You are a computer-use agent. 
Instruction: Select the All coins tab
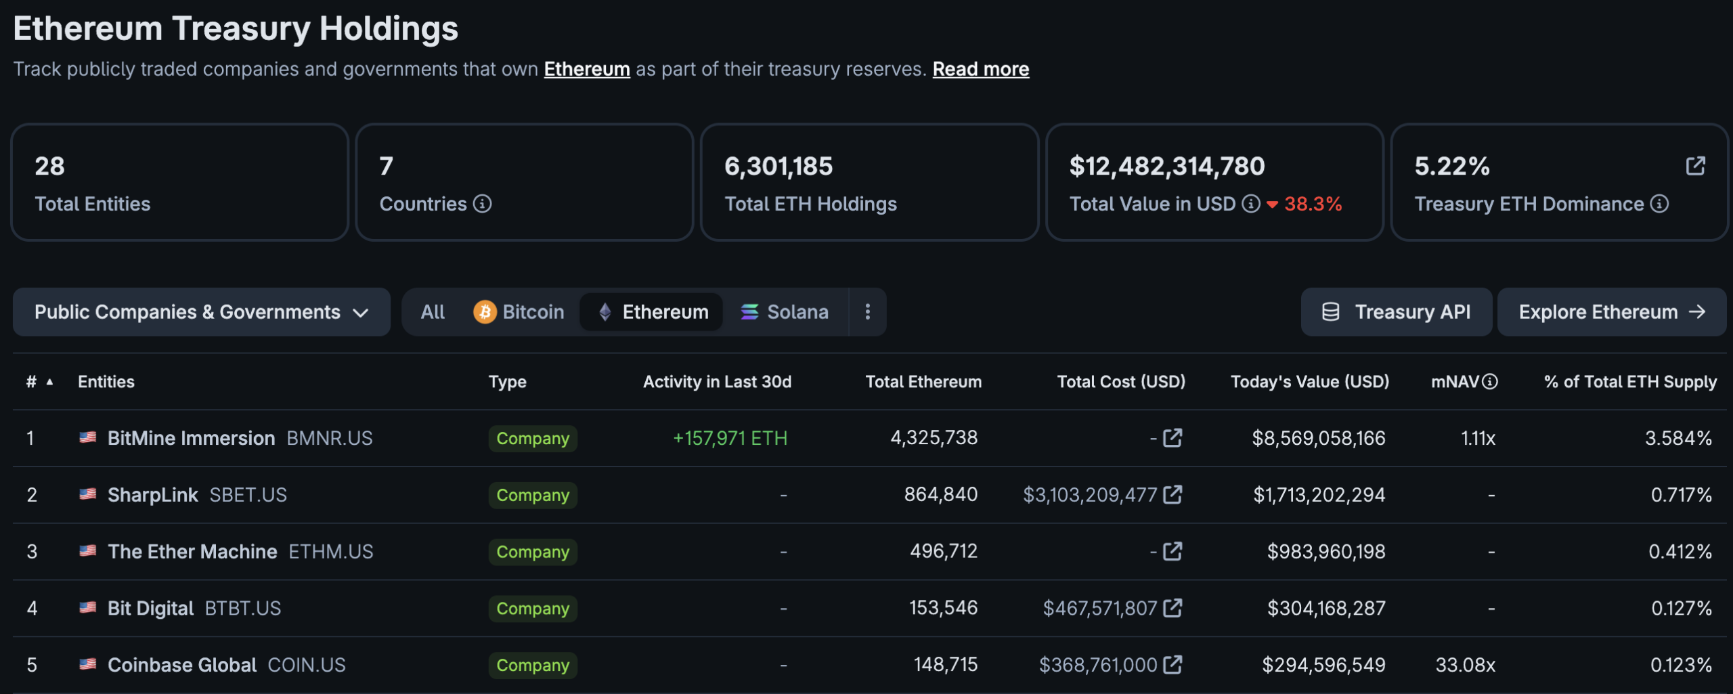click(433, 311)
